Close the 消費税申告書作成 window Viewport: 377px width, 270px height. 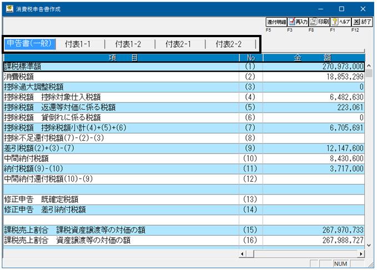[x=363, y=9]
